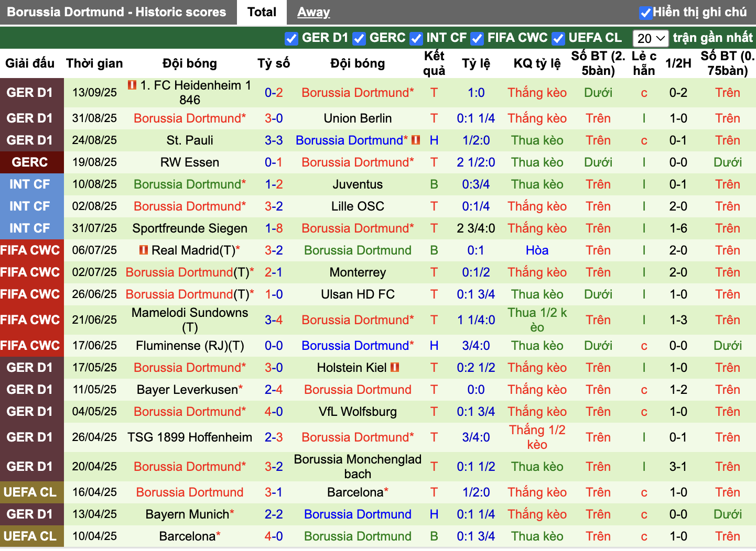Click UEFA CL label on 16/04/25 row
This screenshot has height=551, width=756.
30,492
